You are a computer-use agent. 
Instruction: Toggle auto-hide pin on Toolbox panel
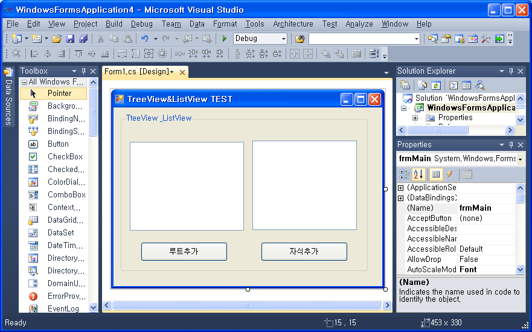(x=83, y=71)
